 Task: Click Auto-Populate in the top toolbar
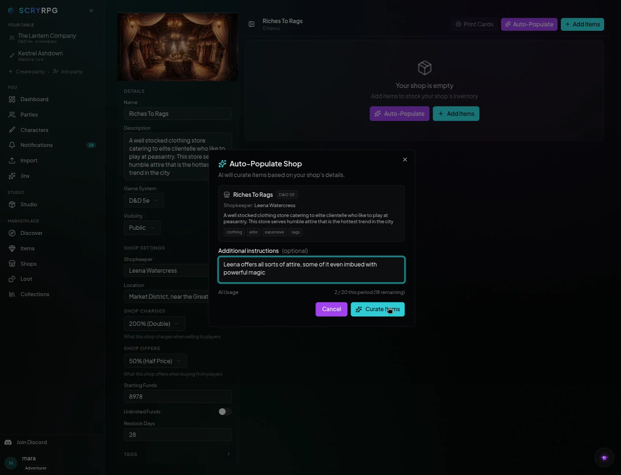(x=529, y=24)
